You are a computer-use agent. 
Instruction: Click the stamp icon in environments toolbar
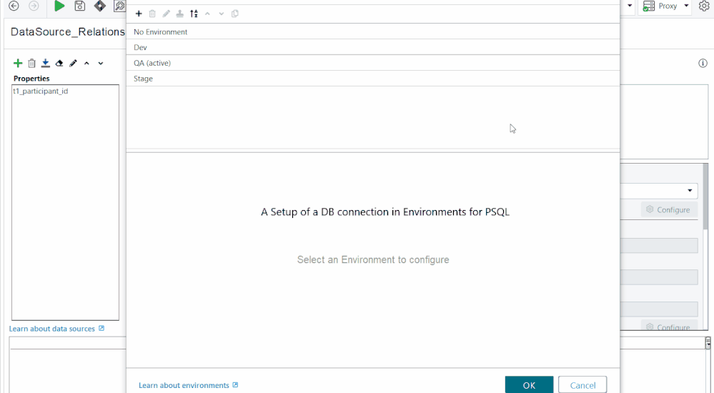click(180, 14)
